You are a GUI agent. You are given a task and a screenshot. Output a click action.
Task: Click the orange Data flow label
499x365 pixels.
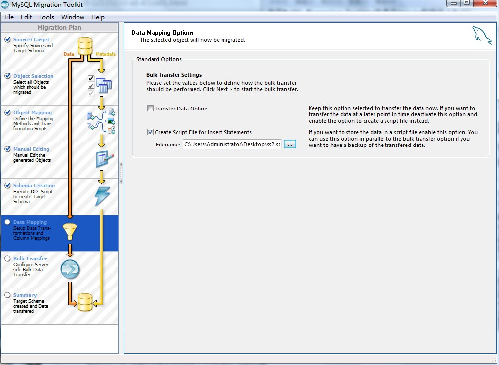coord(69,54)
